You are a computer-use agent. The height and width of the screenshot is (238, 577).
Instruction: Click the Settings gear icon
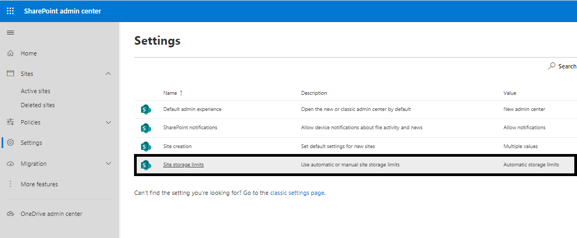pyautogui.click(x=11, y=143)
